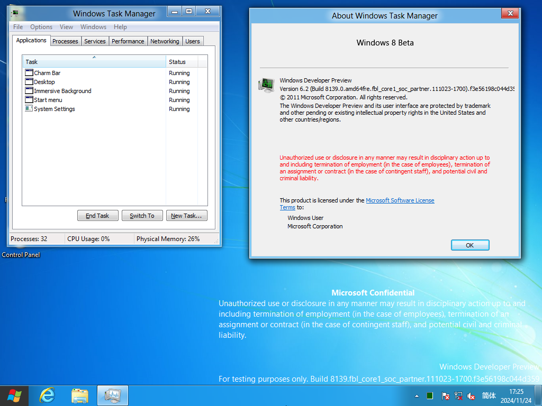Switch to the Processes tab

click(x=65, y=41)
